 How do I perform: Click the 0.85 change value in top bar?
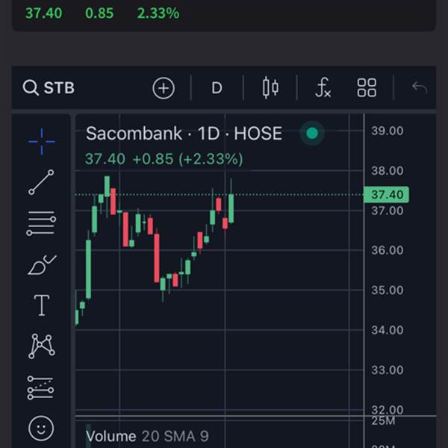[x=99, y=13]
